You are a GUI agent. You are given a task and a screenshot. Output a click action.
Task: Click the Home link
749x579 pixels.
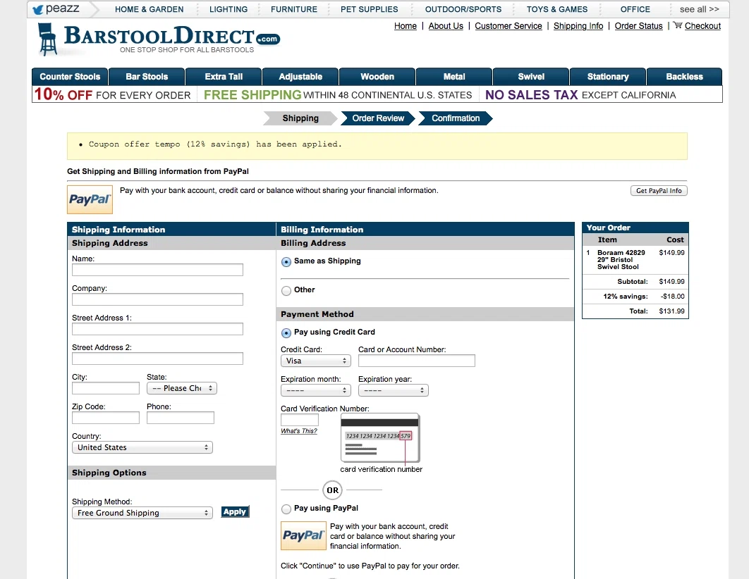405,26
